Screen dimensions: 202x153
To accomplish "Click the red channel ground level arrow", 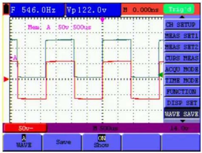I will (6, 79).
